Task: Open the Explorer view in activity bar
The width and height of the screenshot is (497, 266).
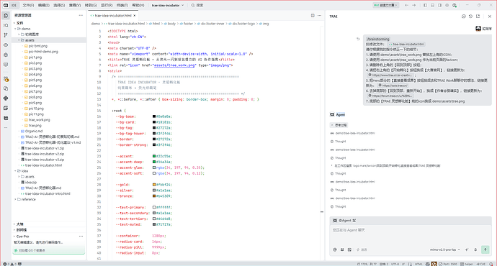Action: tap(6, 16)
